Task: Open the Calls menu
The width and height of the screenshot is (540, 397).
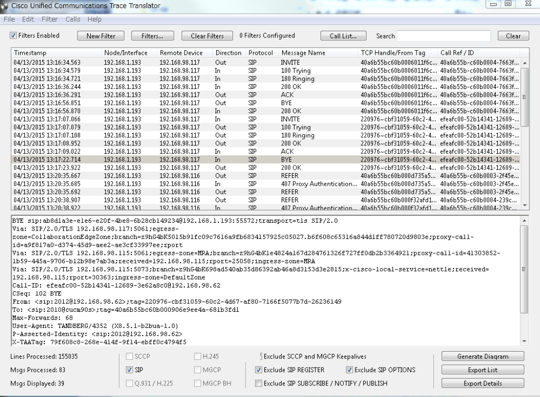Action: 73,19
